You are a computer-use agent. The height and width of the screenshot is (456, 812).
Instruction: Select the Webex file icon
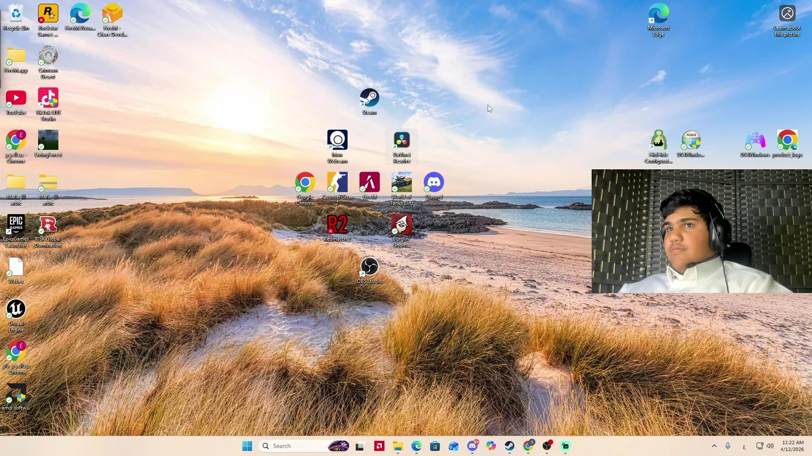coord(16,271)
